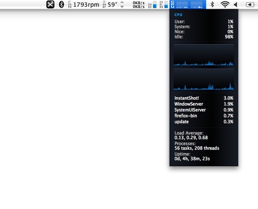Open the volume speaker icon
Screen dimensions: 258x209
click(x=235, y=5)
